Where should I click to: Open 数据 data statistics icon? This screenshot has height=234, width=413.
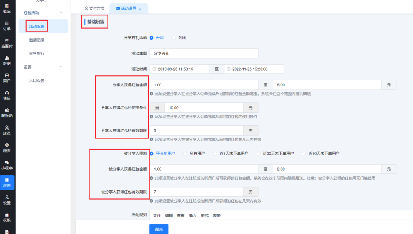7,61
